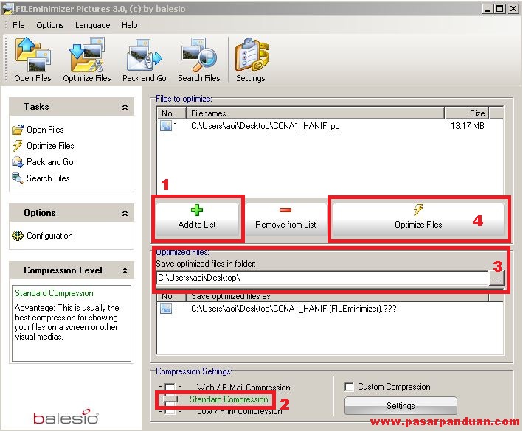
Task: Enable the Custom Compression checkbox
Action: click(349, 387)
